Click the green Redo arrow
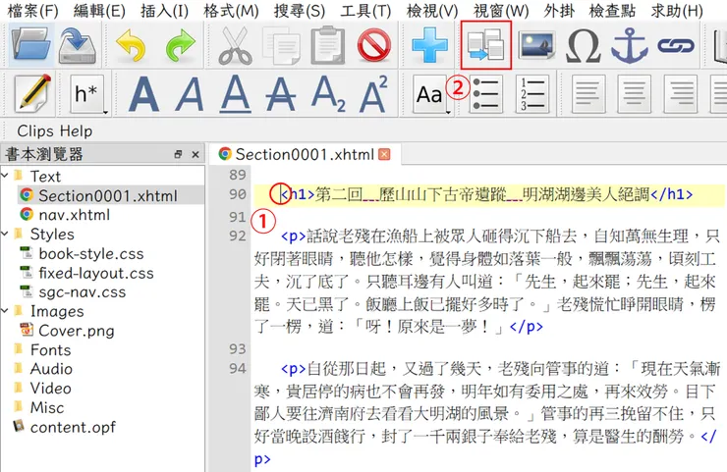This screenshot has height=472, width=727. tap(181, 45)
